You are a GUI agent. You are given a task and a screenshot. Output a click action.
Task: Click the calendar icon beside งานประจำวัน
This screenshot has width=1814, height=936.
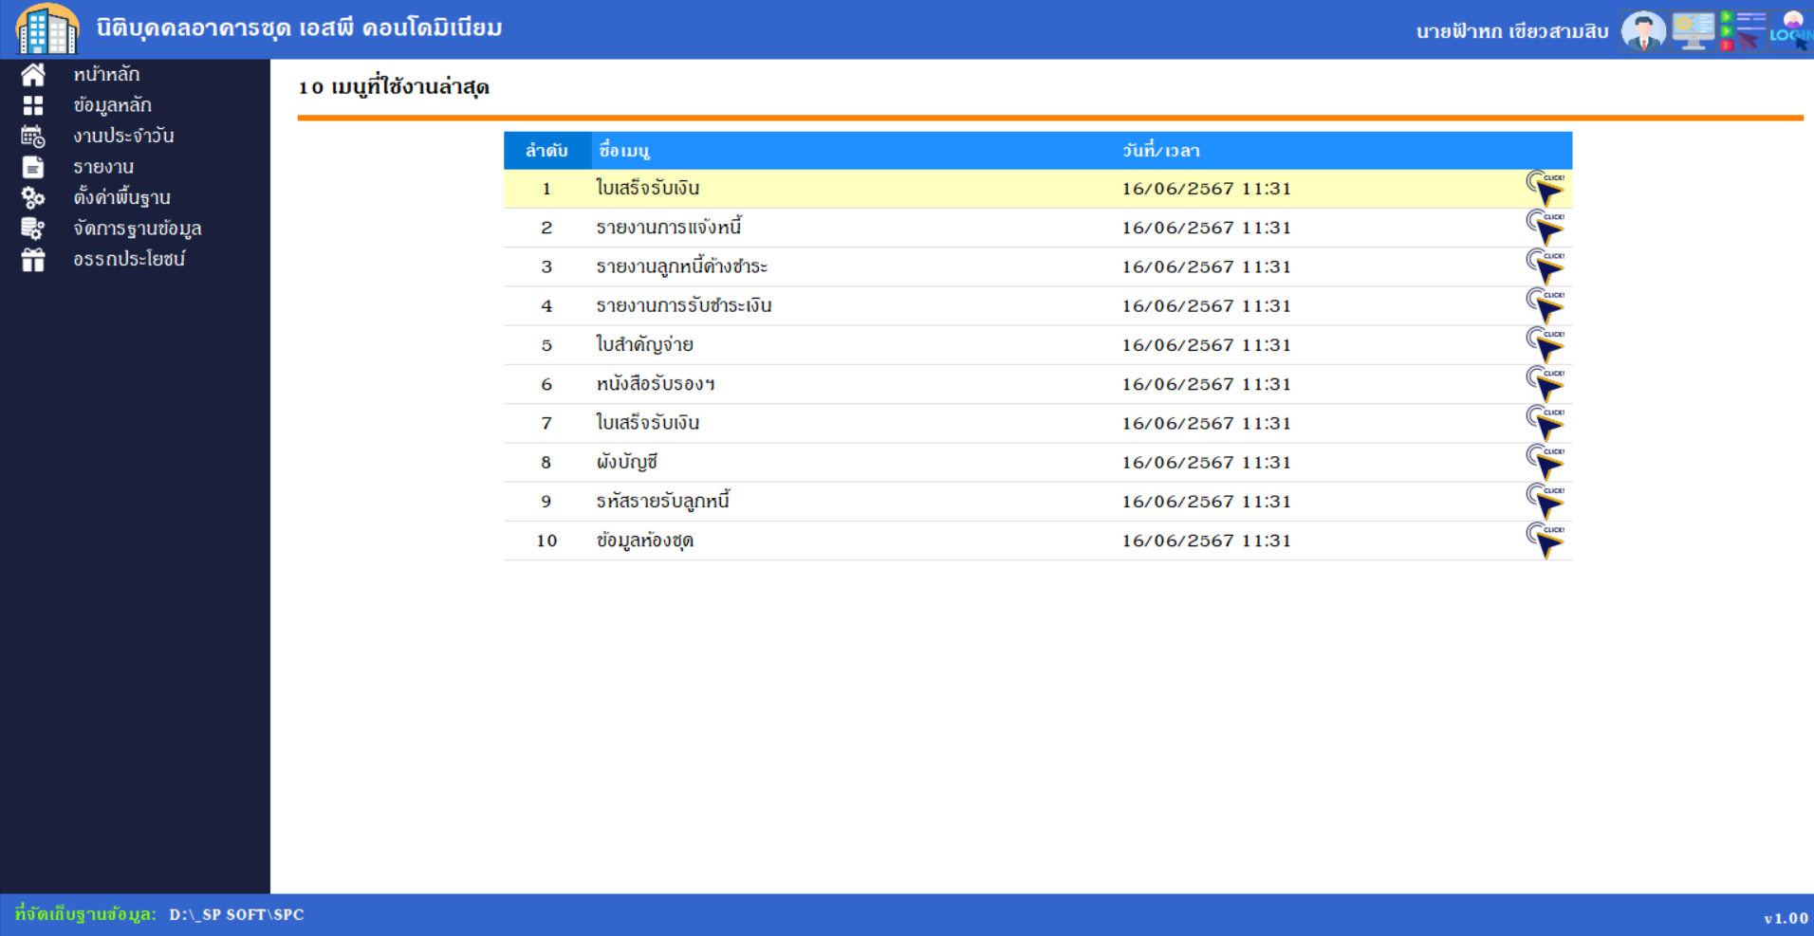point(33,137)
